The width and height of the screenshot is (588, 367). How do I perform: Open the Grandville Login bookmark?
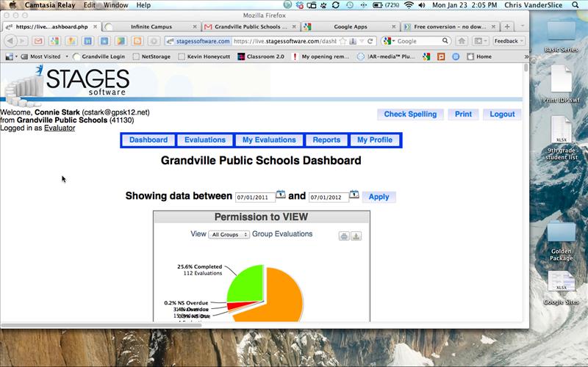[99, 57]
